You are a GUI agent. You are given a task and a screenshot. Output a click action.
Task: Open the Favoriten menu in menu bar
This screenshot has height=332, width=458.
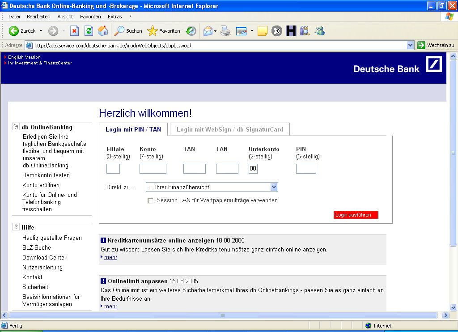click(90, 17)
